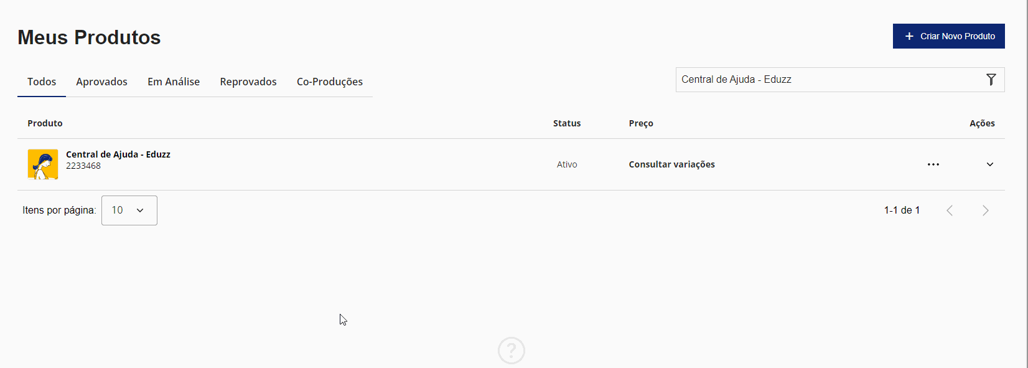Screen dimensions: 1028x368
Task: Expand the Central de Ajuda product row chevron
Action: click(x=989, y=164)
